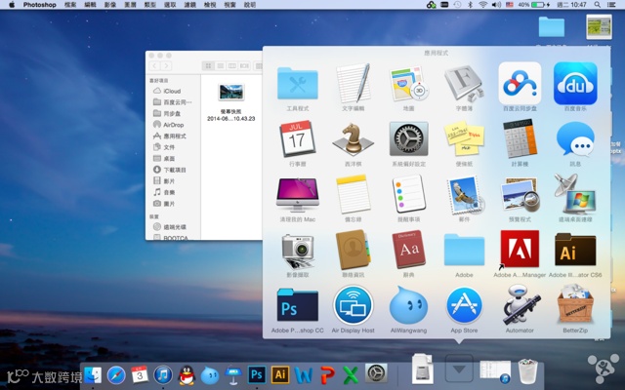
Task: Open the 備忘錄 notes app
Action: point(354,194)
